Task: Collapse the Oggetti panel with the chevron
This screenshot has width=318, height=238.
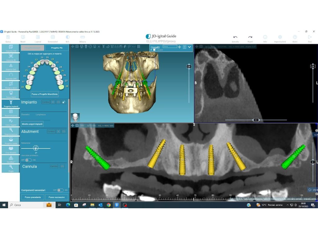Action: 189,47
